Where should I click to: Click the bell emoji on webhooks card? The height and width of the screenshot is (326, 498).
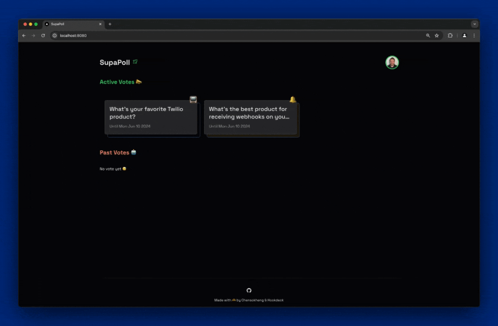click(292, 100)
